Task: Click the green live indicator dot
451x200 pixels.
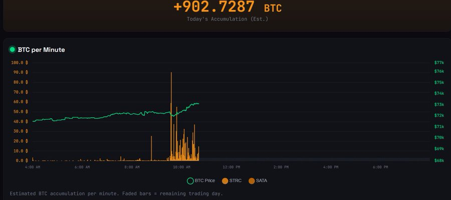Action: [x=12, y=49]
